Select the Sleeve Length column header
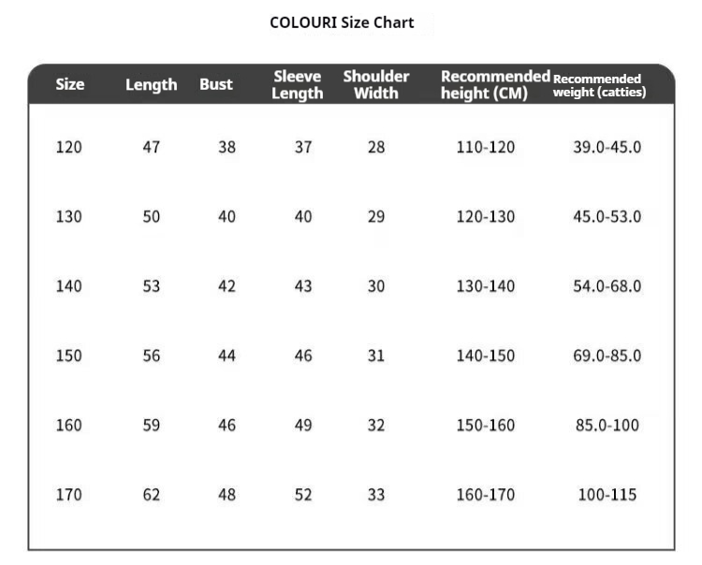This screenshot has height=565, width=702. (x=298, y=84)
